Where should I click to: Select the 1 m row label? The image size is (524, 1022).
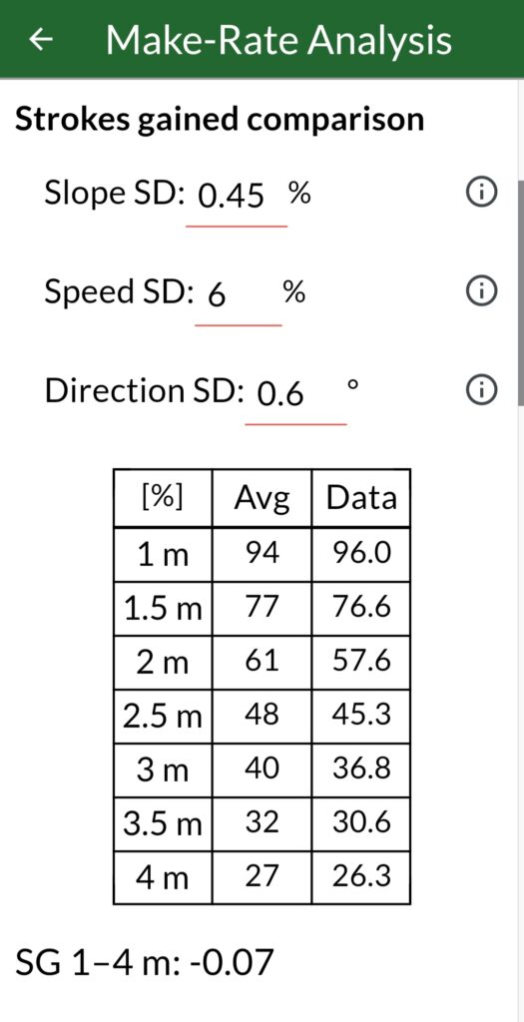[x=163, y=554]
